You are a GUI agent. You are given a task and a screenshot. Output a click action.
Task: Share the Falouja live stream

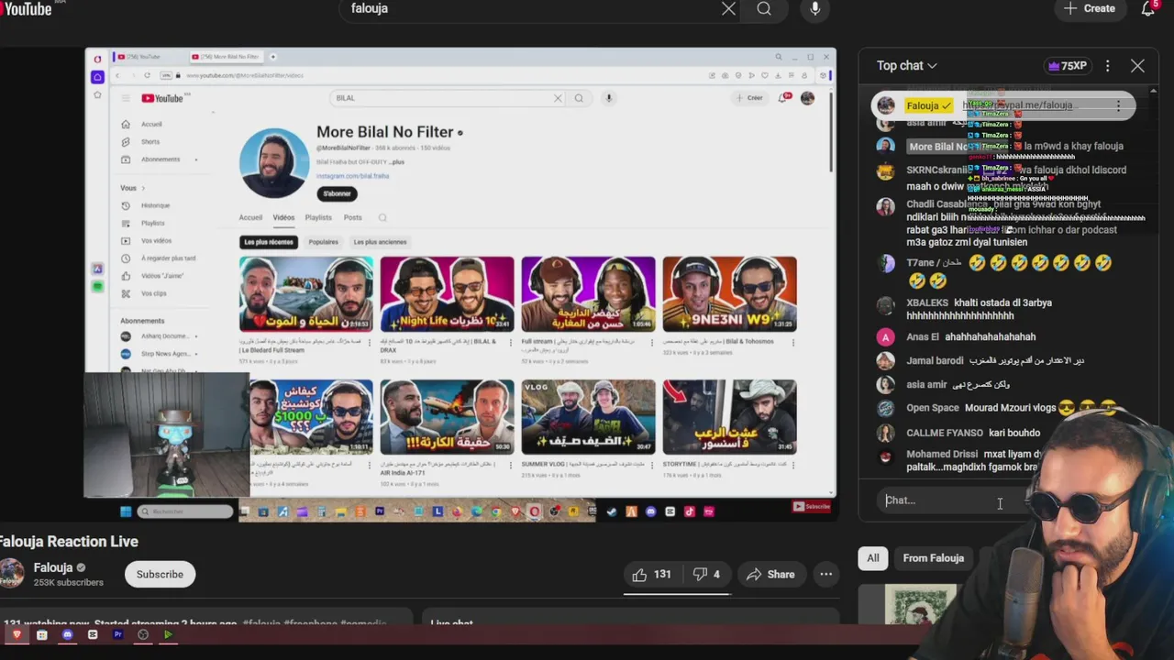770,575
